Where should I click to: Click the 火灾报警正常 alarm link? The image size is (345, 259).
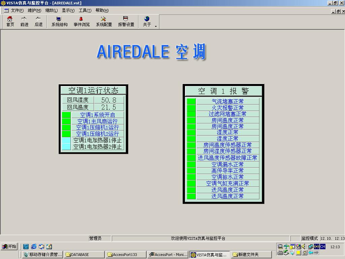pos(227,108)
